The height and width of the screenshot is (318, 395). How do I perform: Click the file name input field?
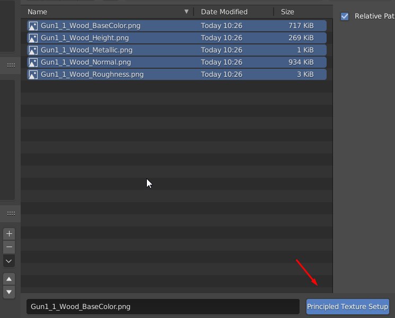coord(163,307)
